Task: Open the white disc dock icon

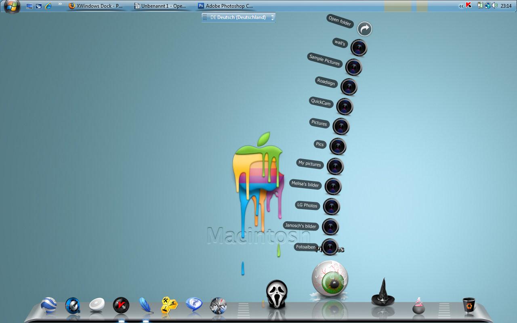Action: pos(97,305)
